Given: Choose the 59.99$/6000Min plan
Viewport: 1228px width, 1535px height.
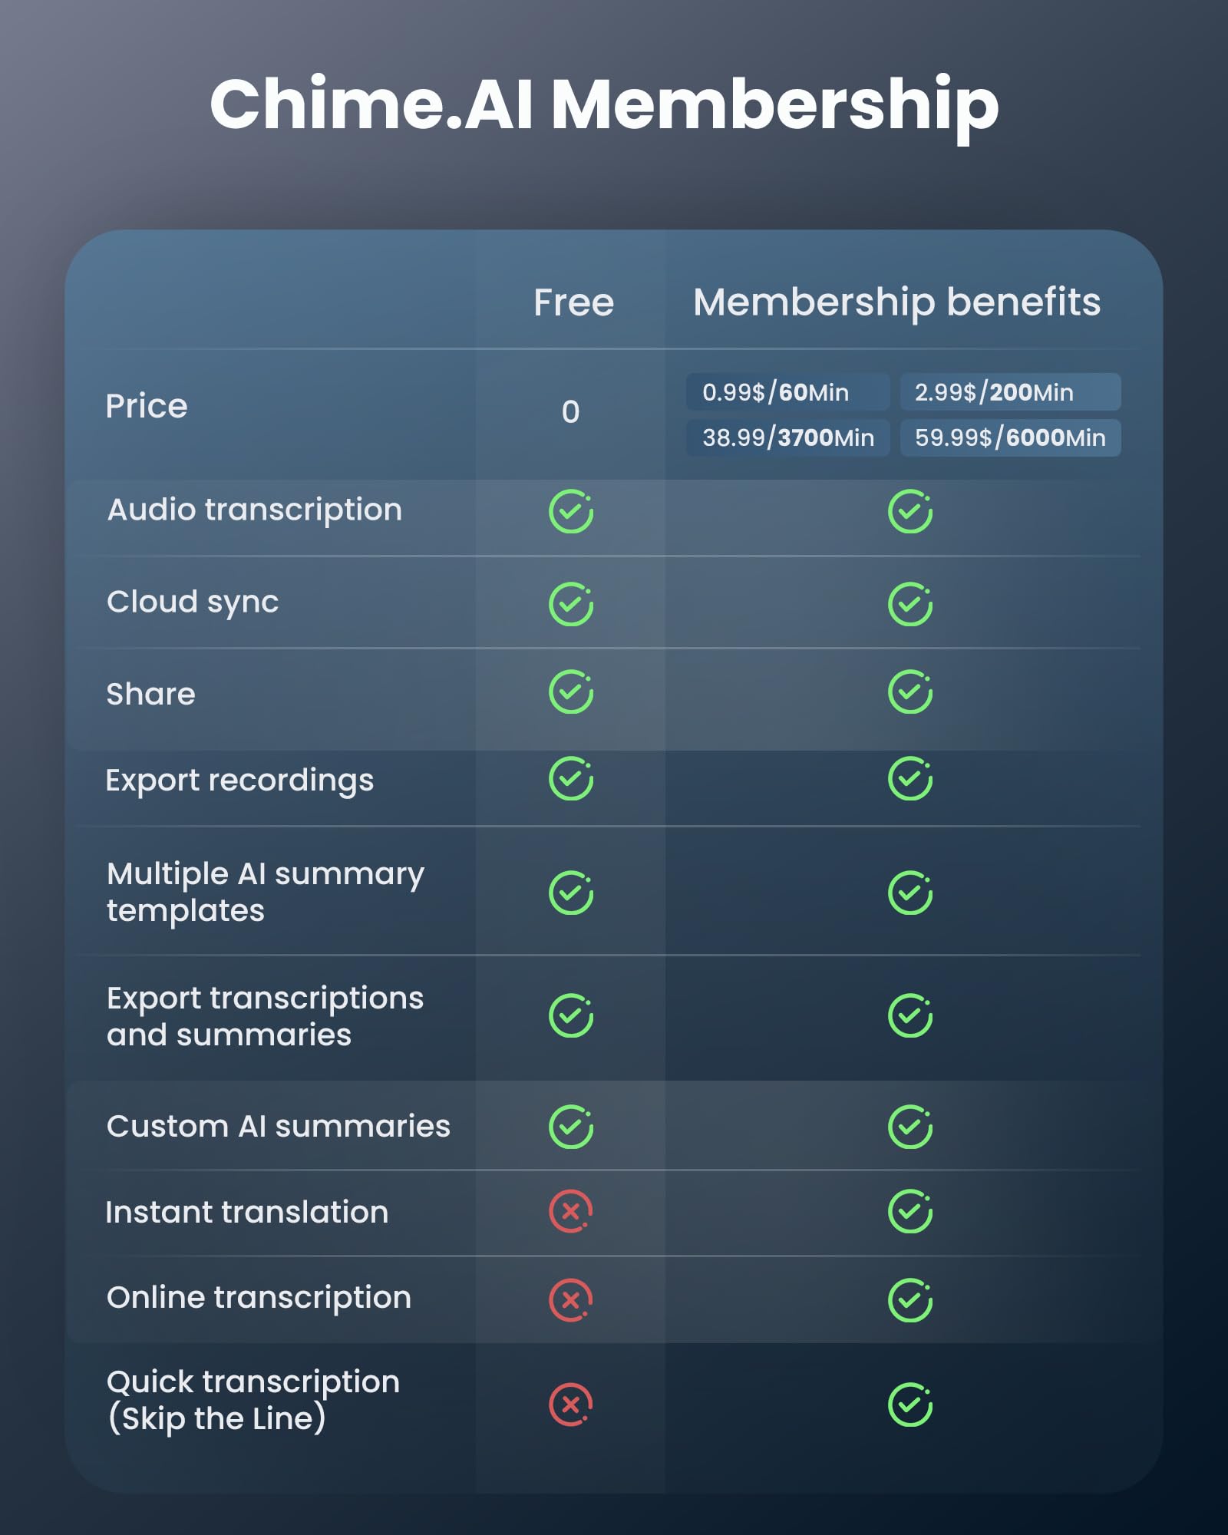Looking at the screenshot, I should [1009, 437].
